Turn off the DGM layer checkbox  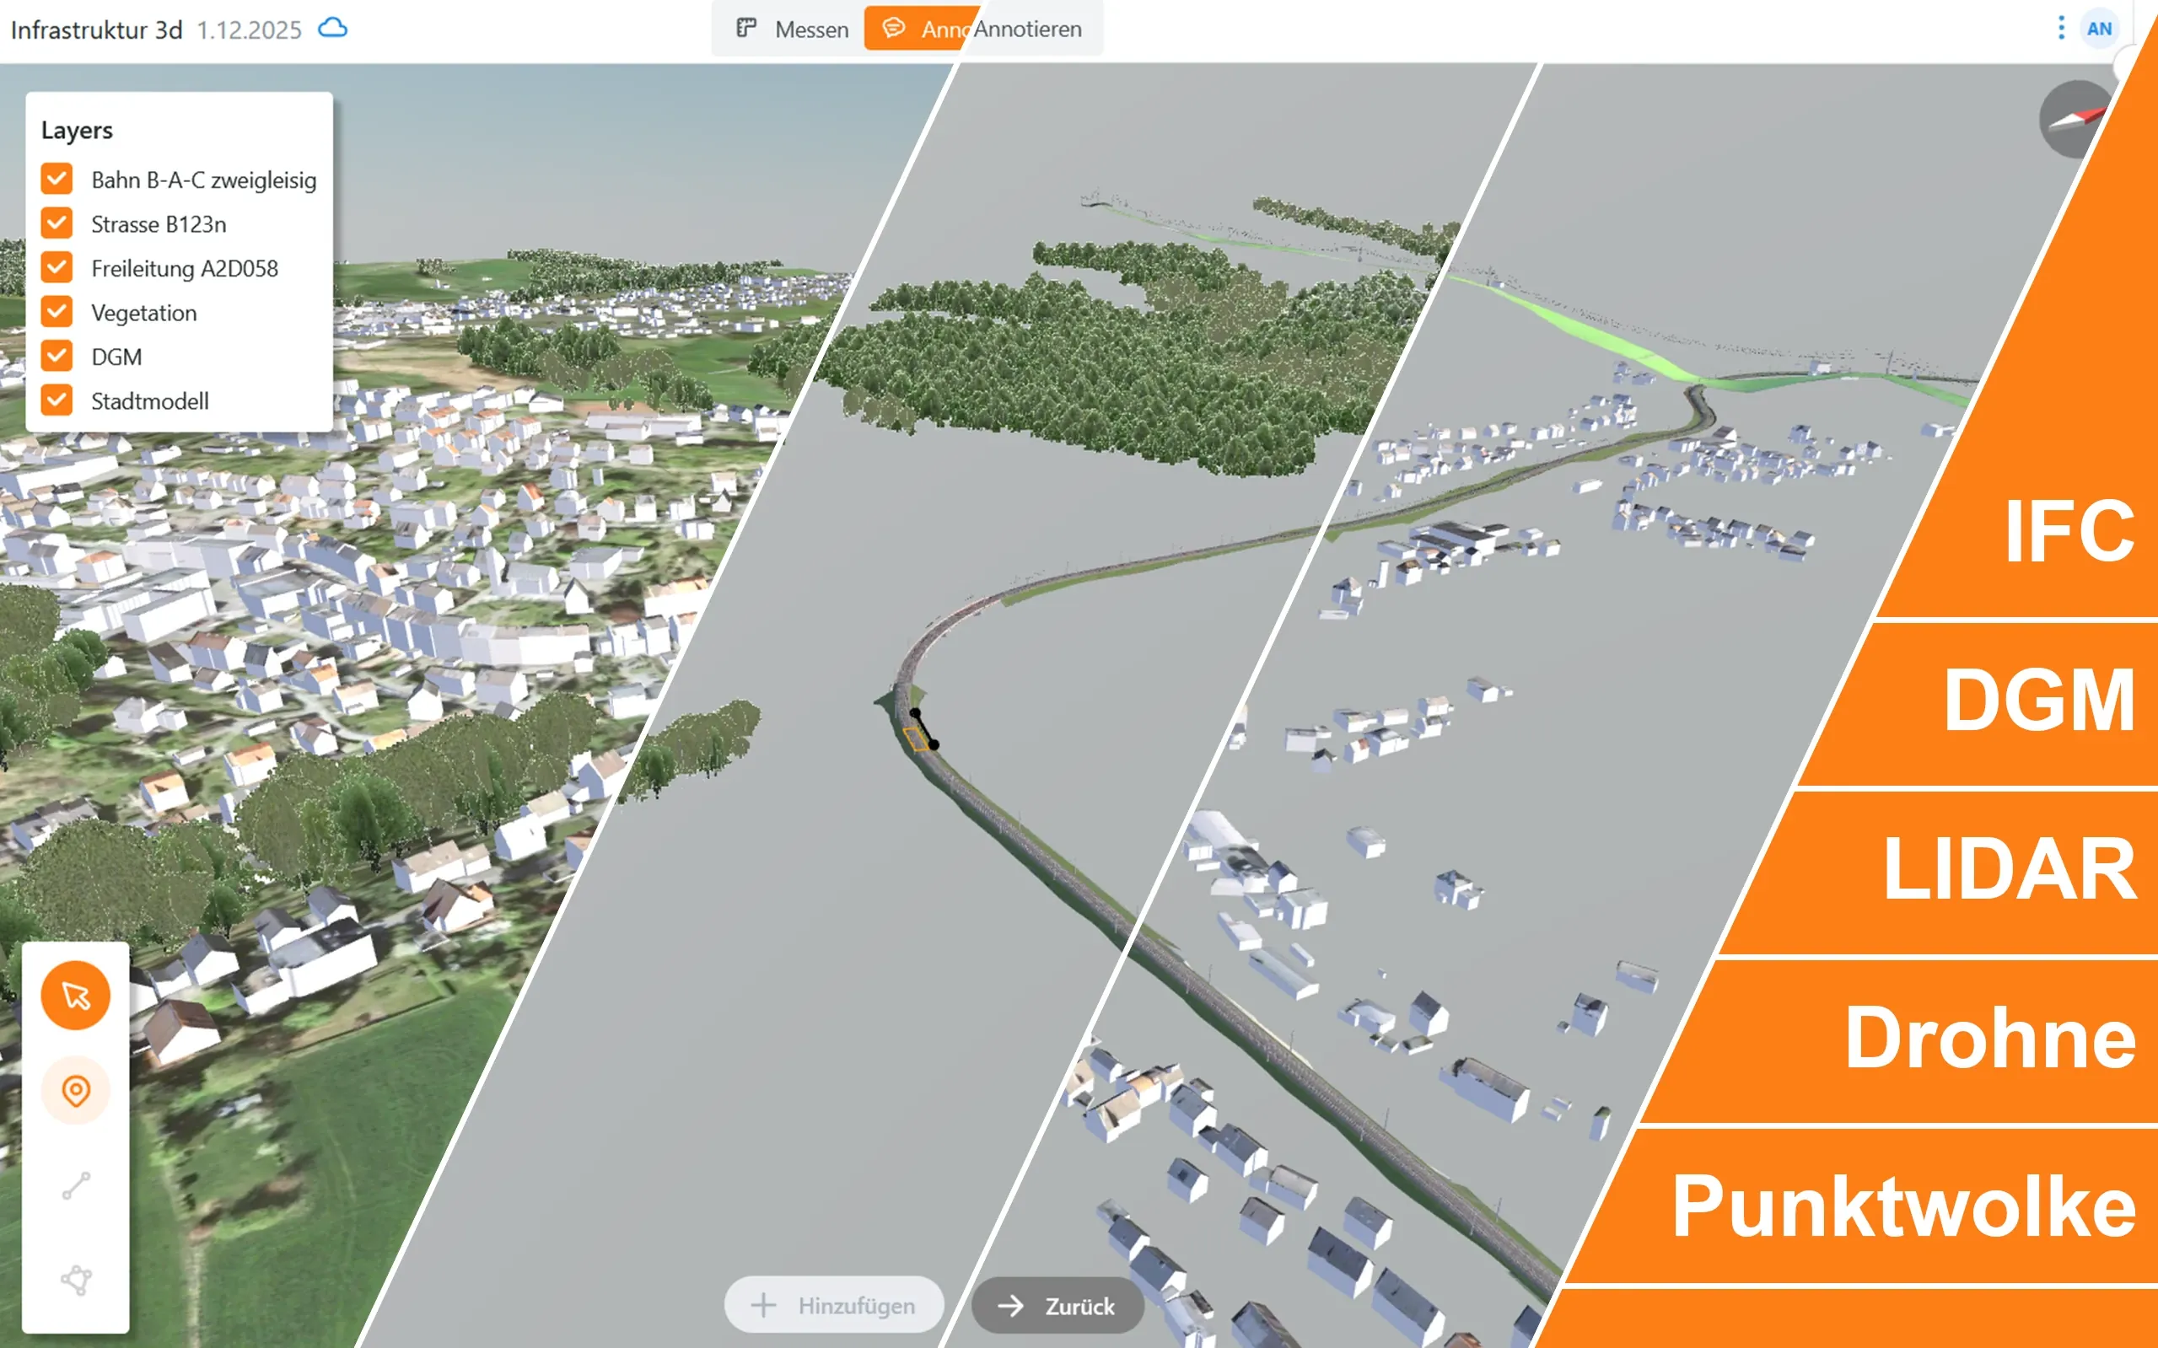[x=57, y=357]
